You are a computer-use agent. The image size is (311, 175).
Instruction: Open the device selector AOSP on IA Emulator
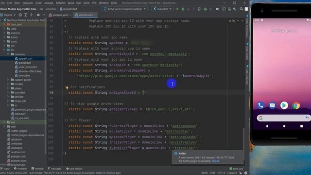pos(125,9)
